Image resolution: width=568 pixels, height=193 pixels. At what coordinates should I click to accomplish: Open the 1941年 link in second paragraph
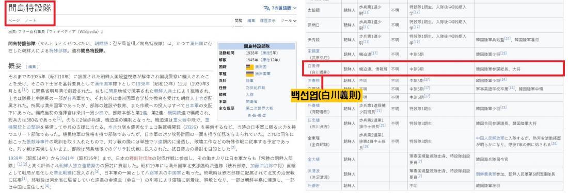(67, 158)
